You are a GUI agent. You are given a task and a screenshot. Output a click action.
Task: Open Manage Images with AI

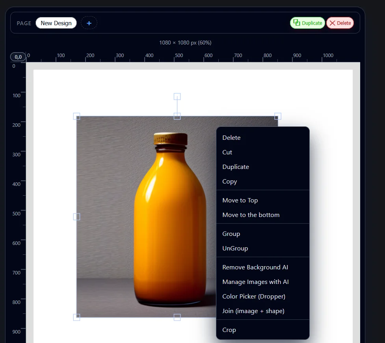tap(263, 282)
